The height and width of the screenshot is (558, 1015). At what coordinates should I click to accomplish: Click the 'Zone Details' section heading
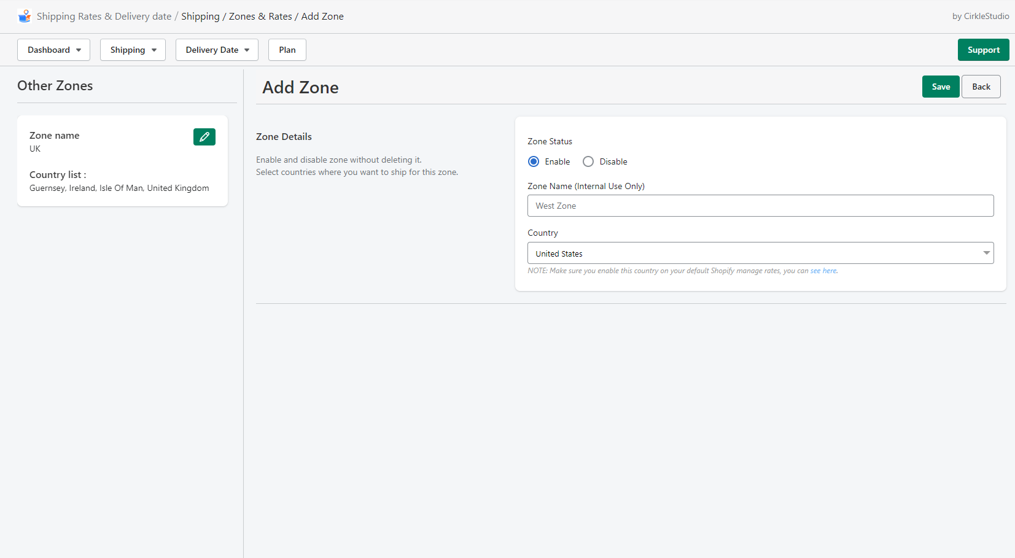pos(284,137)
